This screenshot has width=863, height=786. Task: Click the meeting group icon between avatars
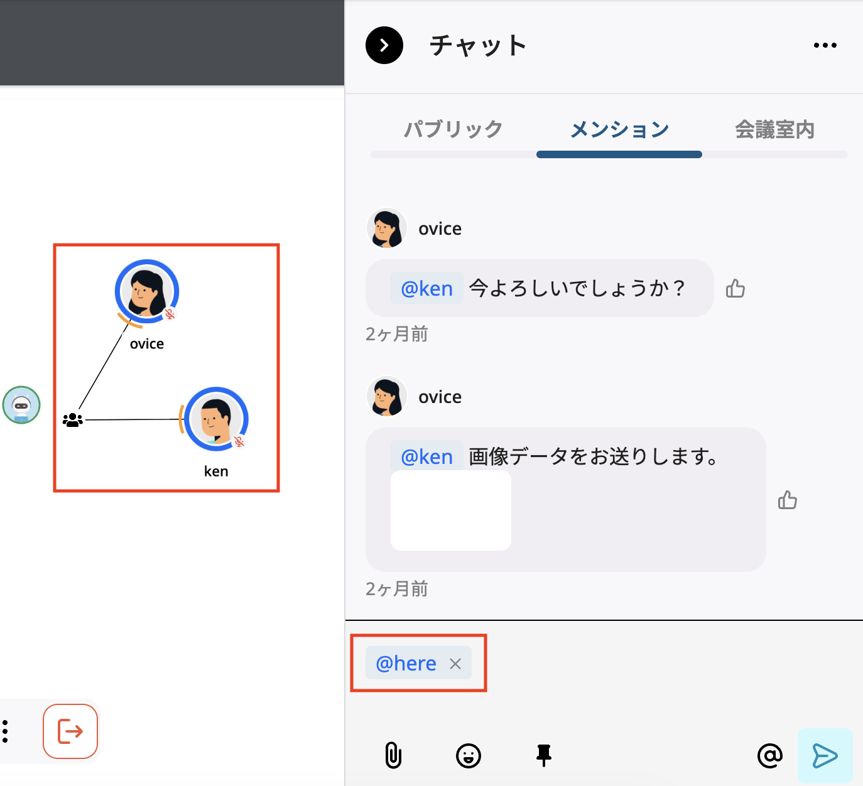[x=73, y=419]
